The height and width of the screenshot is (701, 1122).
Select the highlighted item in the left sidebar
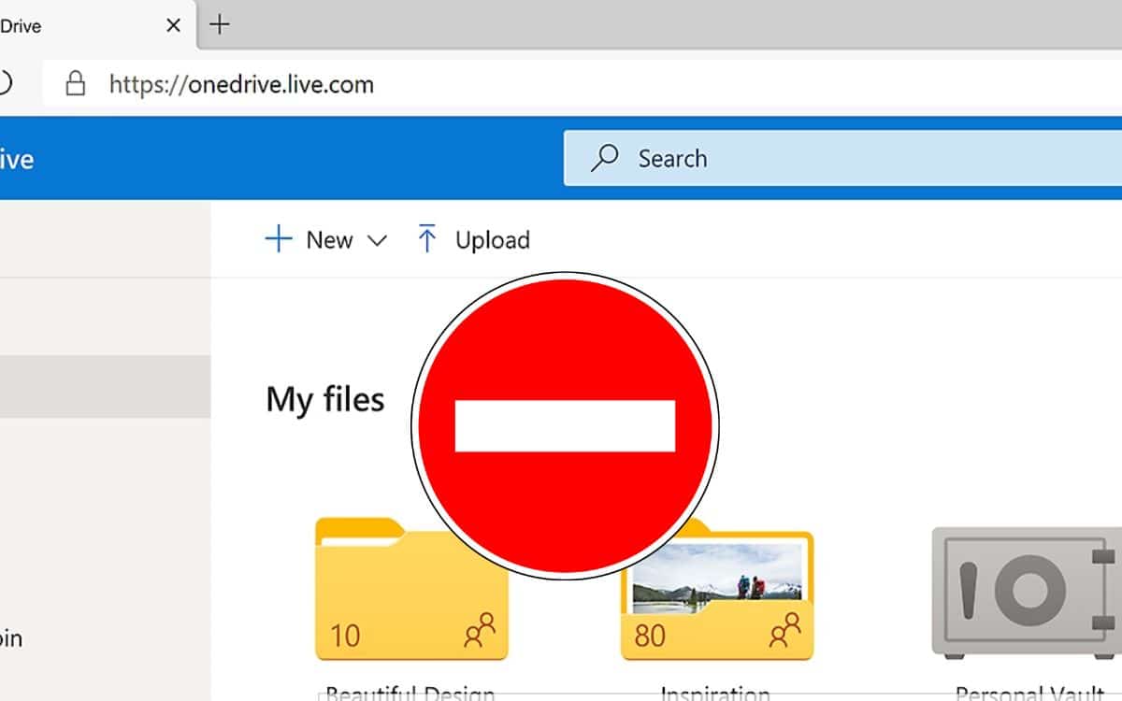(x=105, y=385)
